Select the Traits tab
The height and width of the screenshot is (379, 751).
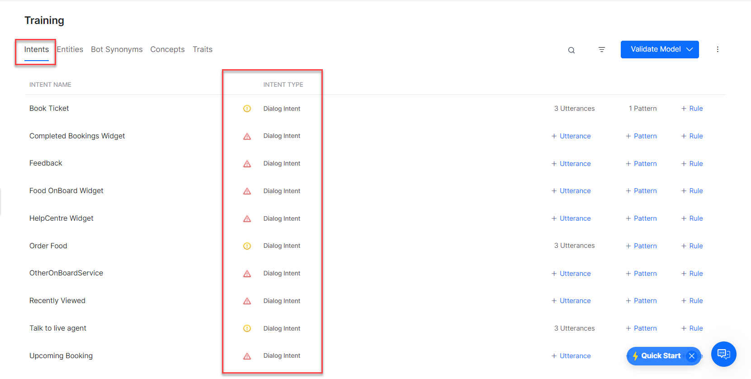tap(203, 49)
